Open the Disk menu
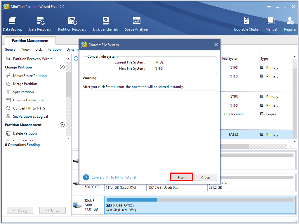The width and height of the screenshot is (299, 224). pyautogui.click(x=39, y=50)
